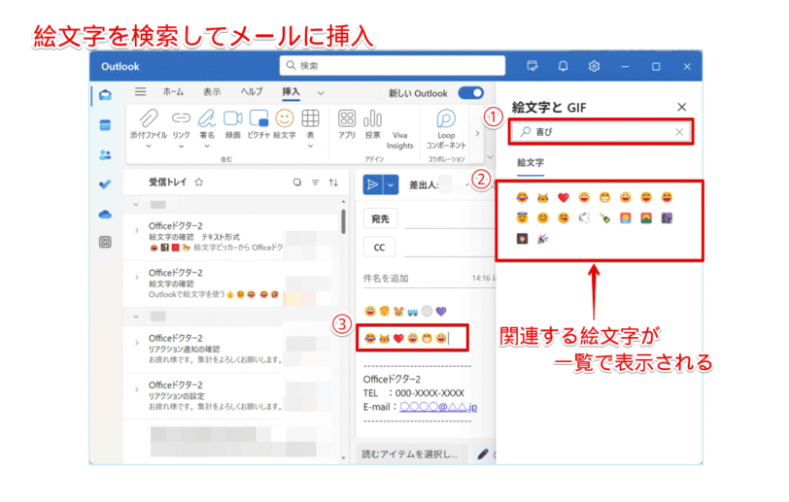The width and height of the screenshot is (789, 502).
Task: Insert the sunrise over mountains emoji
Action: [646, 218]
